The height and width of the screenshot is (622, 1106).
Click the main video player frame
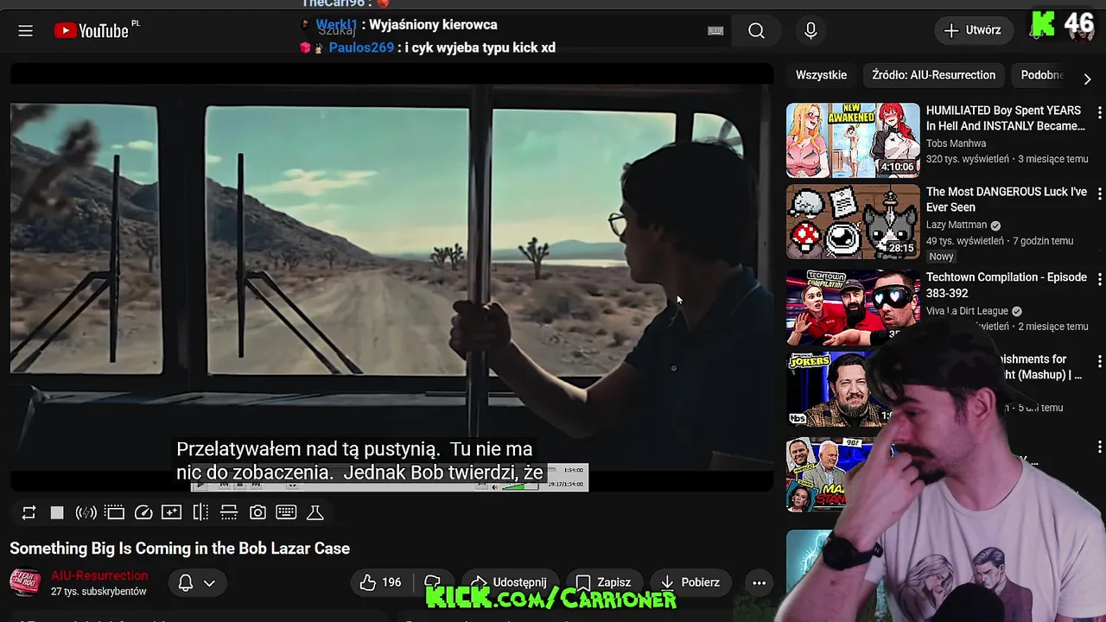point(391,276)
